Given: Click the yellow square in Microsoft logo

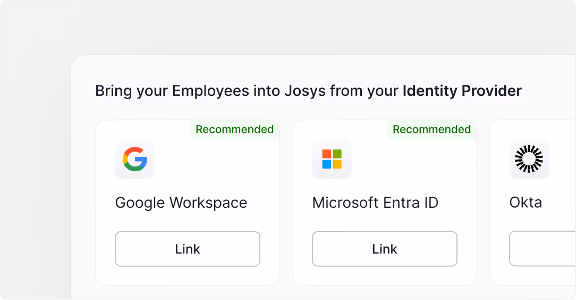Looking at the screenshot, I should [337, 164].
